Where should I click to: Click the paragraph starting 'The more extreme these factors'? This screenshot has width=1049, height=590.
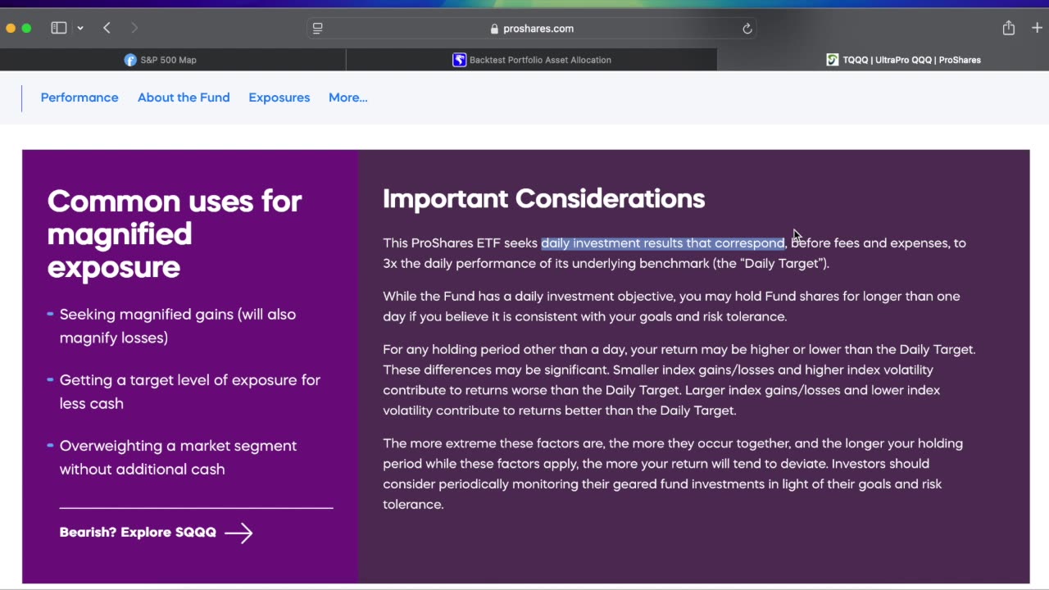coord(673,474)
